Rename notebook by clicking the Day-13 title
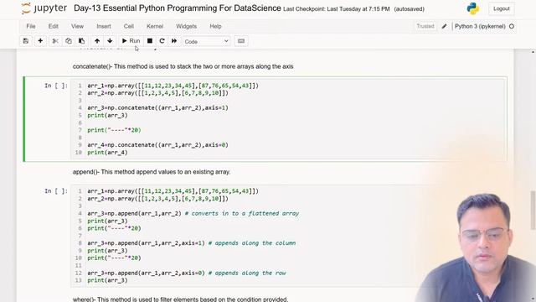536x302 pixels. [177, 8]
